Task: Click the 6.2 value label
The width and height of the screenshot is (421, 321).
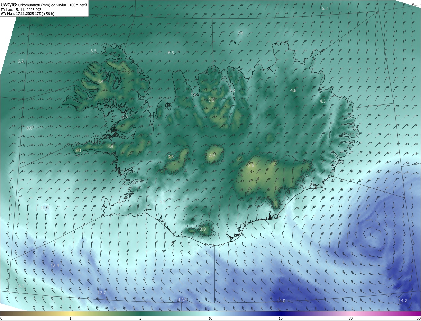Action: tap(325, 8)
